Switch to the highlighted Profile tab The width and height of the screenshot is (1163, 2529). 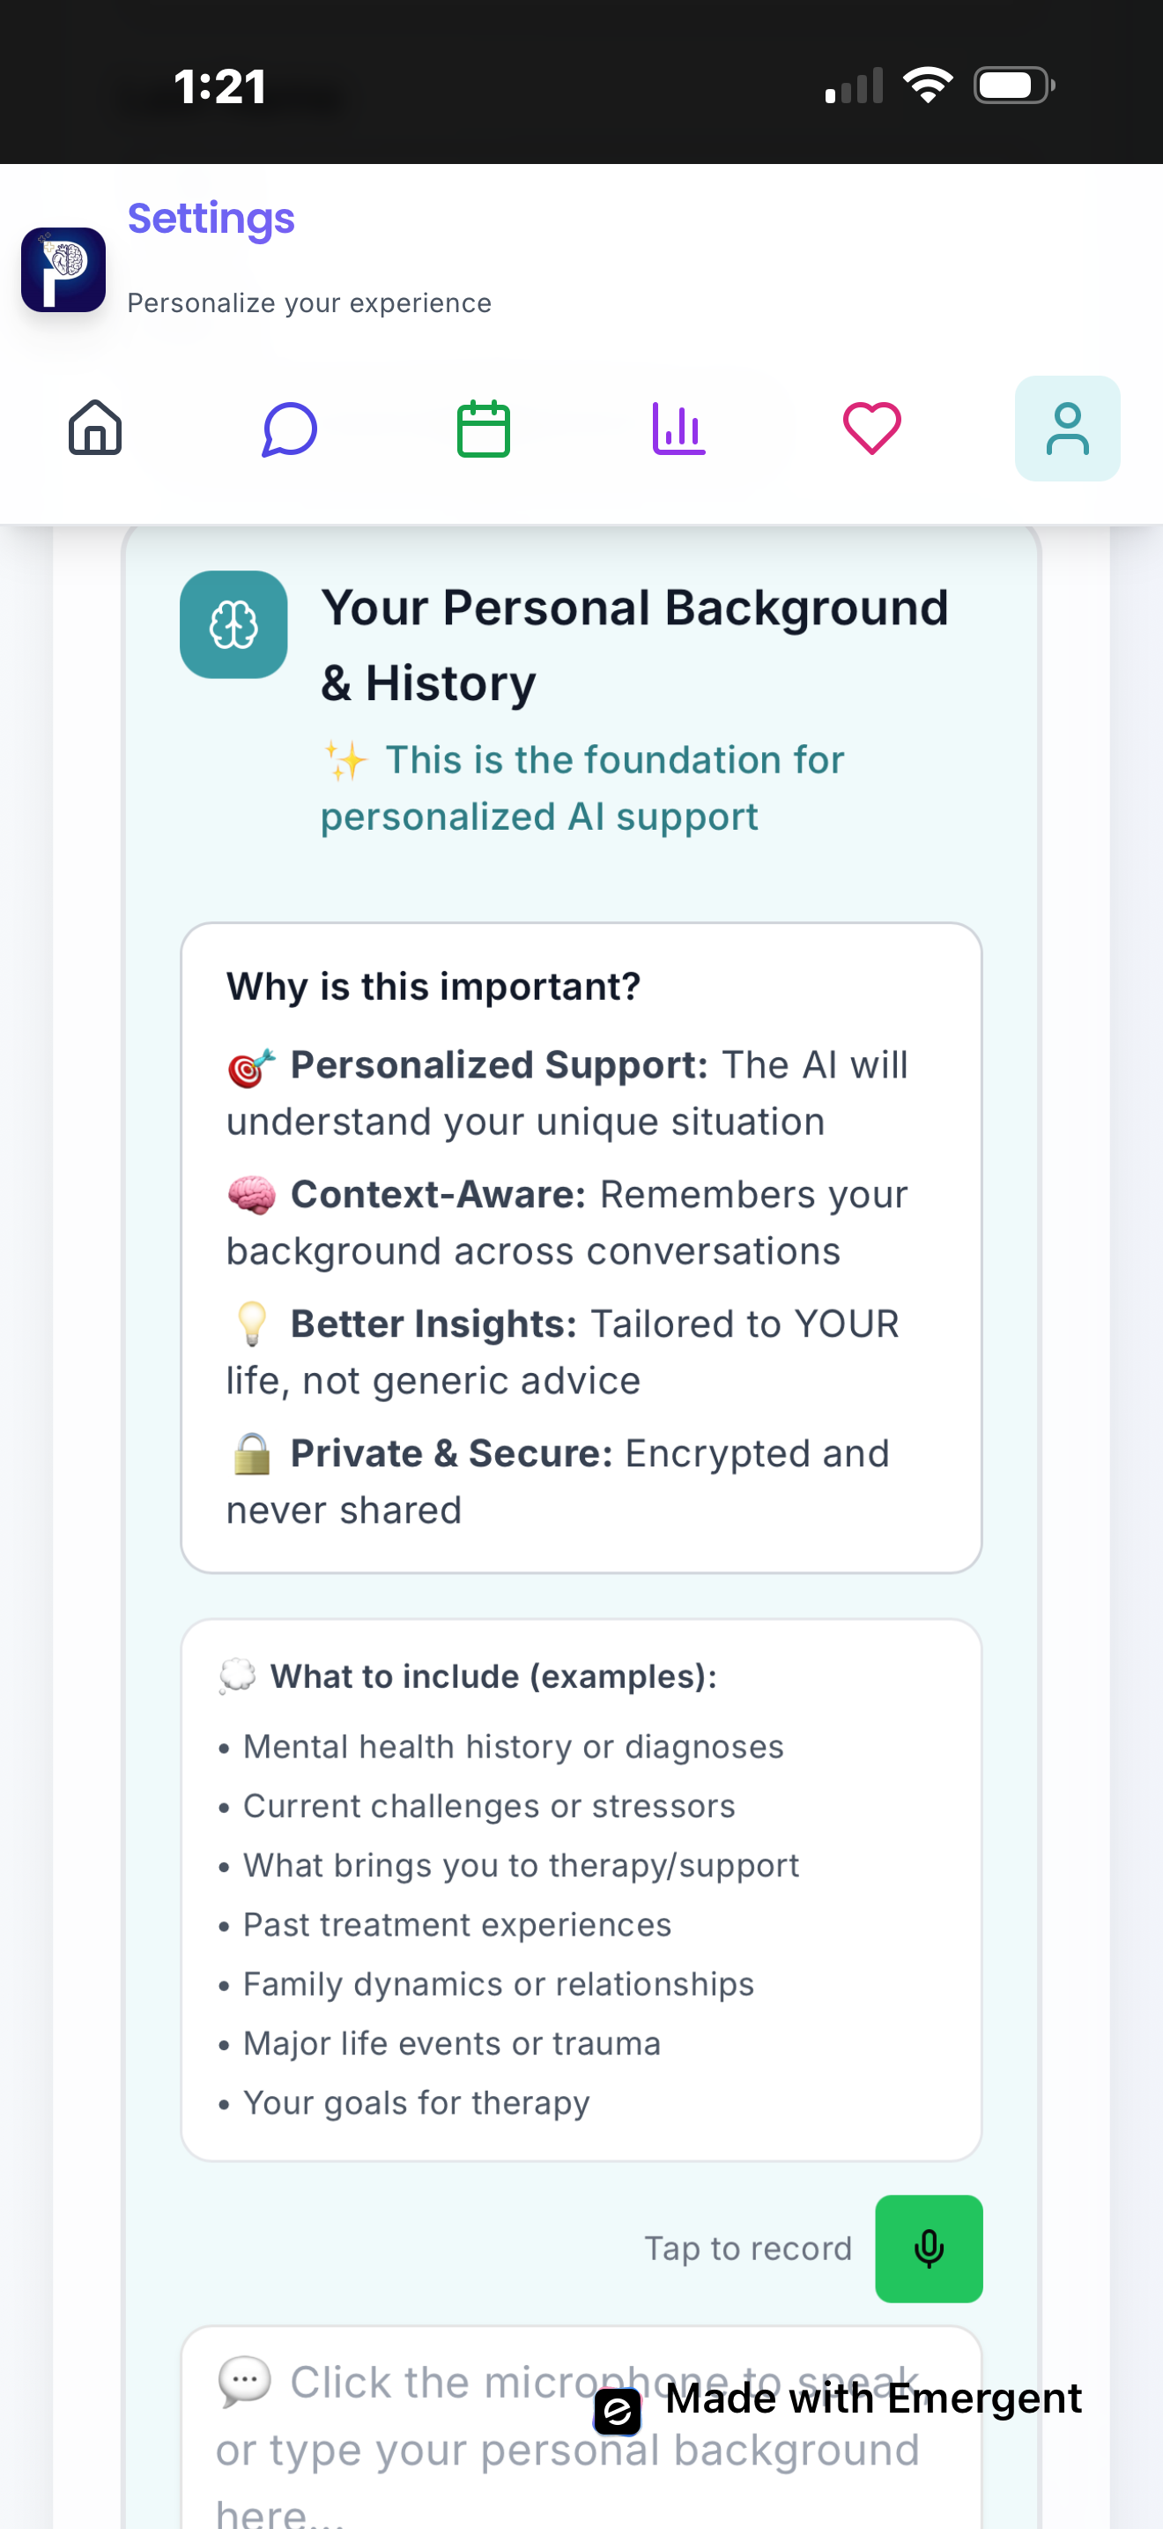pyautogui.click(x=1067, y=428)
